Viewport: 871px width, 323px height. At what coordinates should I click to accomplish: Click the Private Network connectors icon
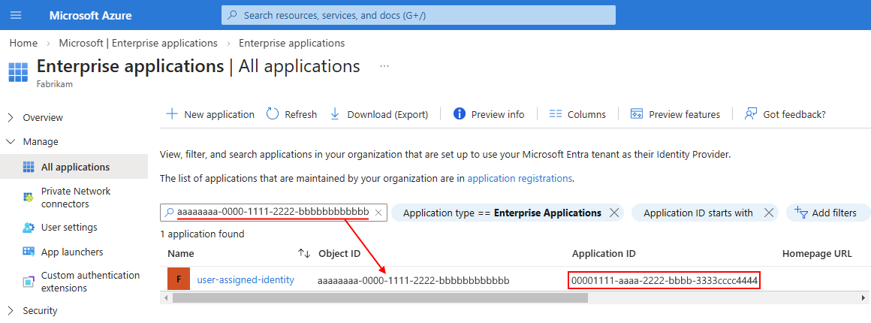[29, 198]
